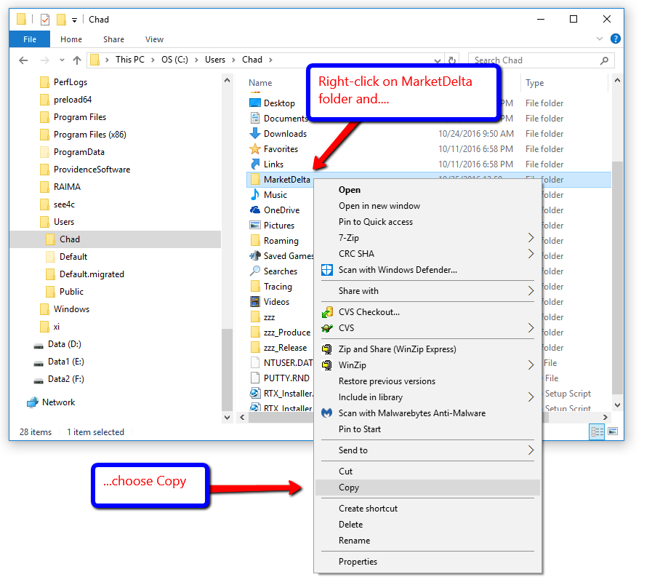Screen dimensions: 652x585
Task: Click the CVS turtle icon
Action: (x=327, y=328)
